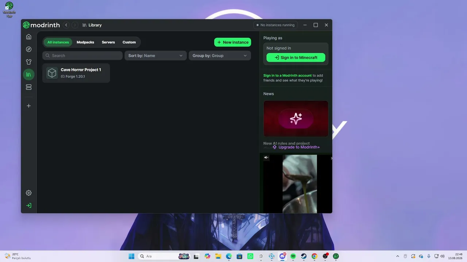The height and width of the screenshot is (262, 467).
Task: Click the plus icon in sidebar
Action: [29, 106]
